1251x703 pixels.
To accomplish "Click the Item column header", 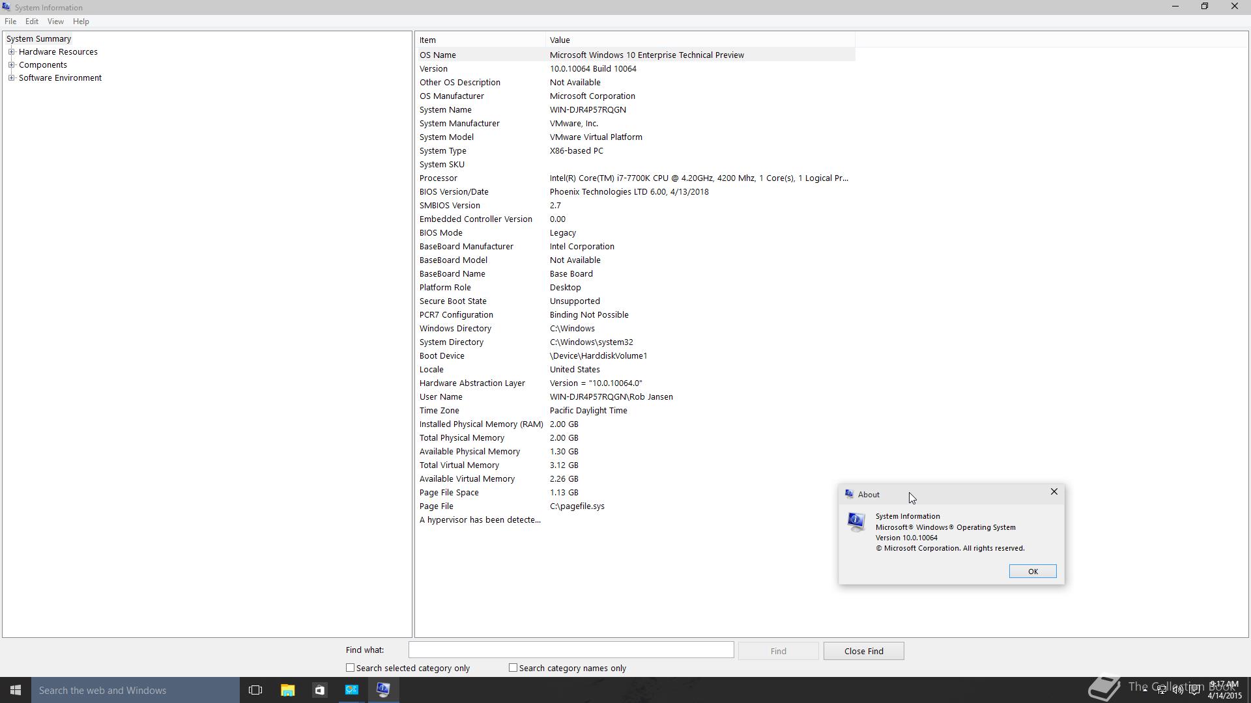I will tap(480, 40).
